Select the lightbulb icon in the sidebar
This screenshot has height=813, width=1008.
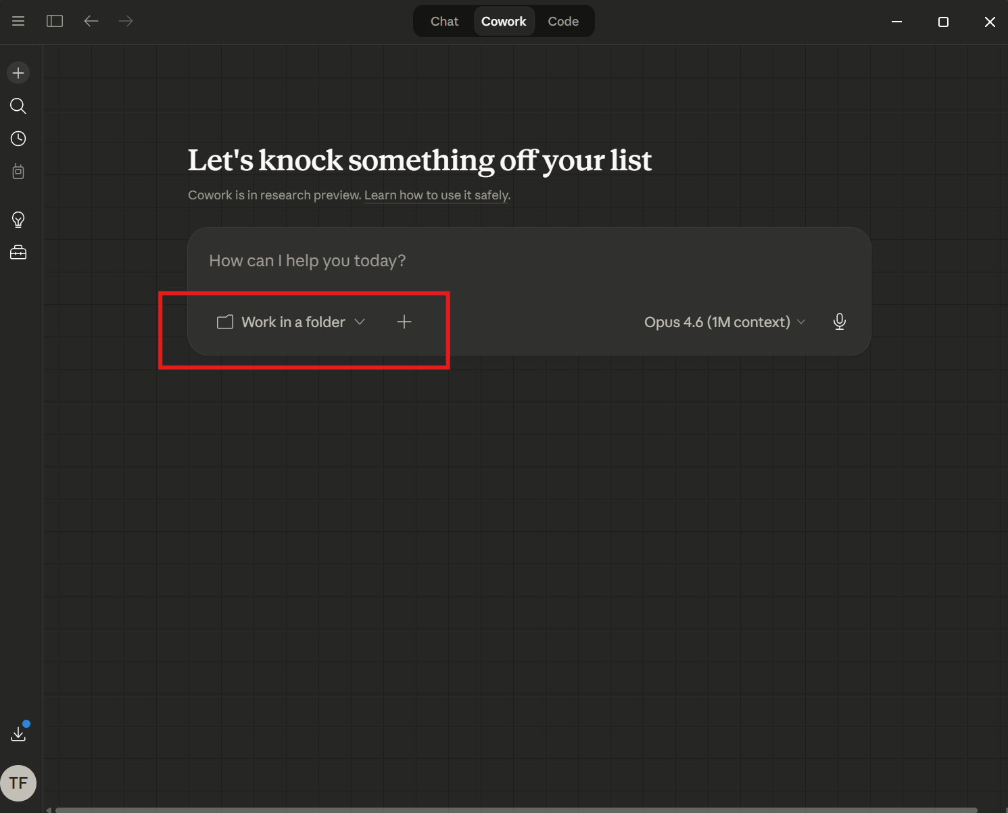pos(18,219)
